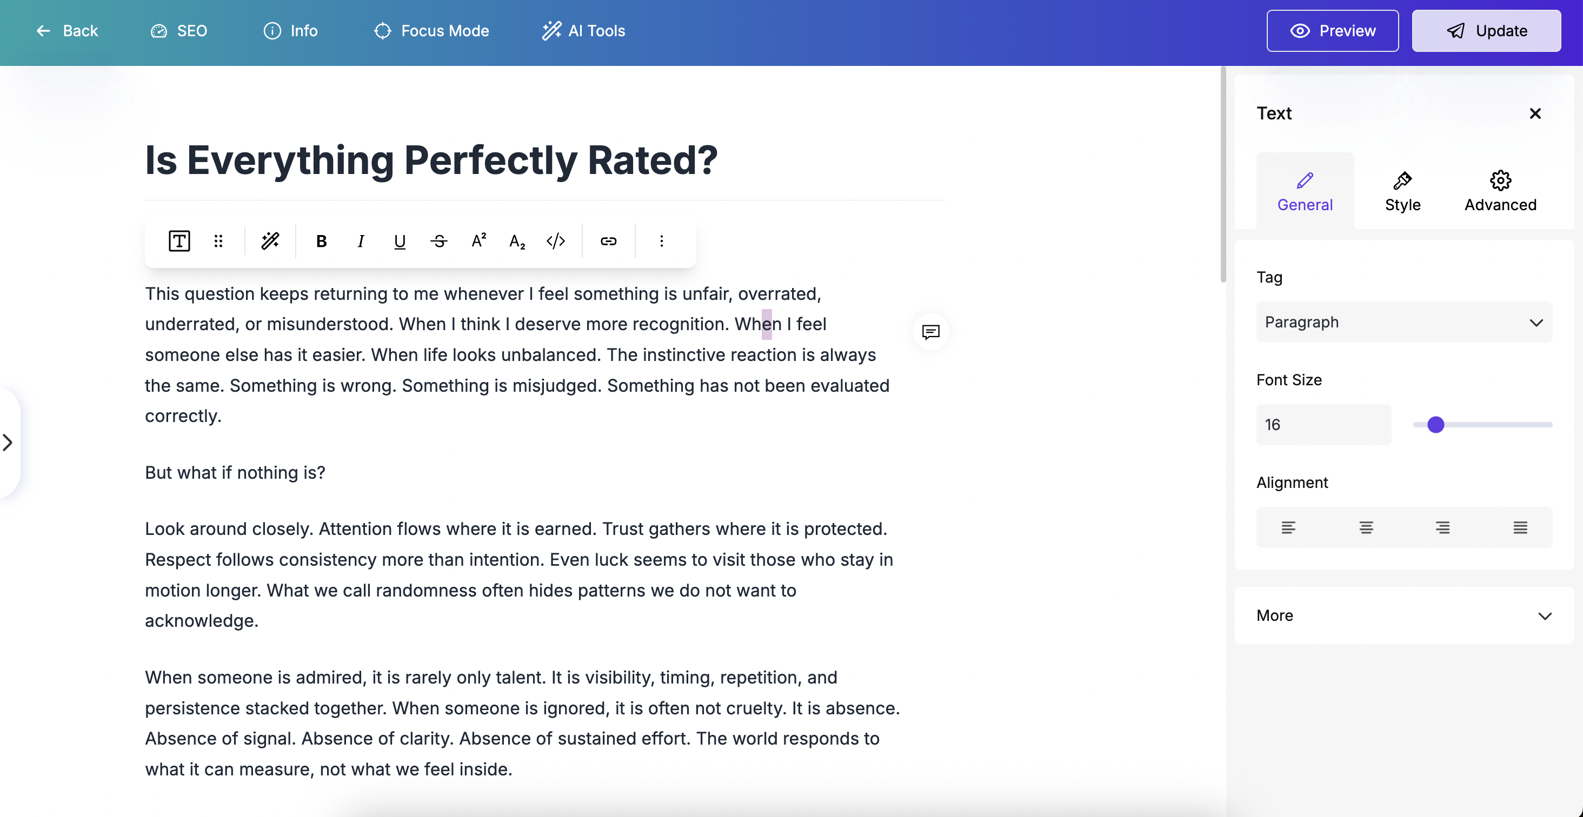
Task: Click the Bold formatting icon
Action: pyautogui.click(x=321, y=242)
